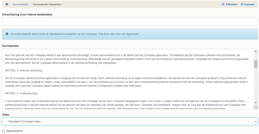Click the textarea resize handle corner

pyautogui.click(x=256, y=108)
